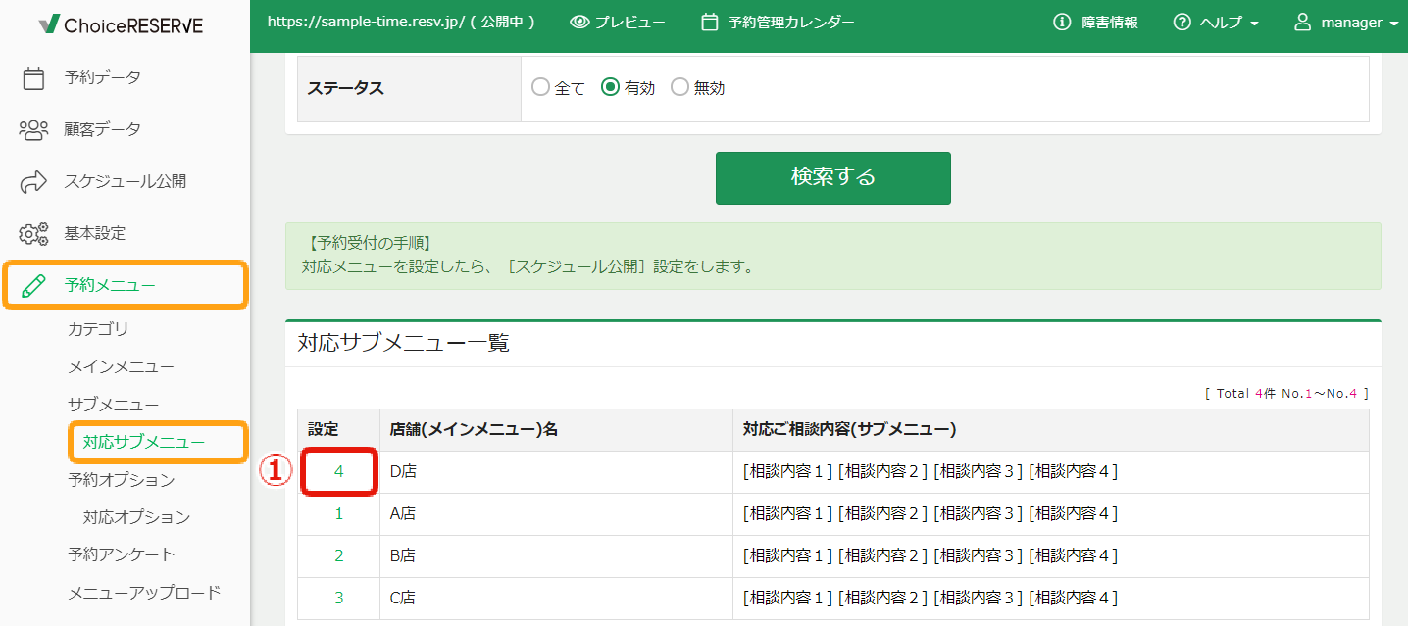Image resolution: width=1408 pixels, height=626 pixels.
Task: Click the share arrow icon beside スケジュール公開
Action: click(34, 181)
